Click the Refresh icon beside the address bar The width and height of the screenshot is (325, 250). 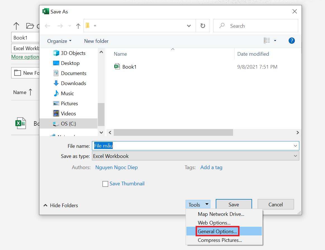coord(203,26)
